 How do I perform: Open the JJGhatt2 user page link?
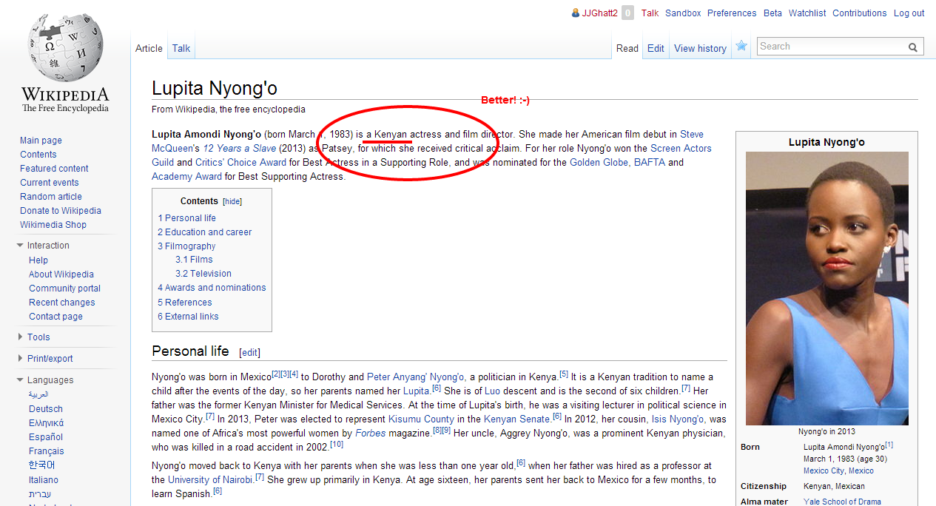(x=600, y=13)
